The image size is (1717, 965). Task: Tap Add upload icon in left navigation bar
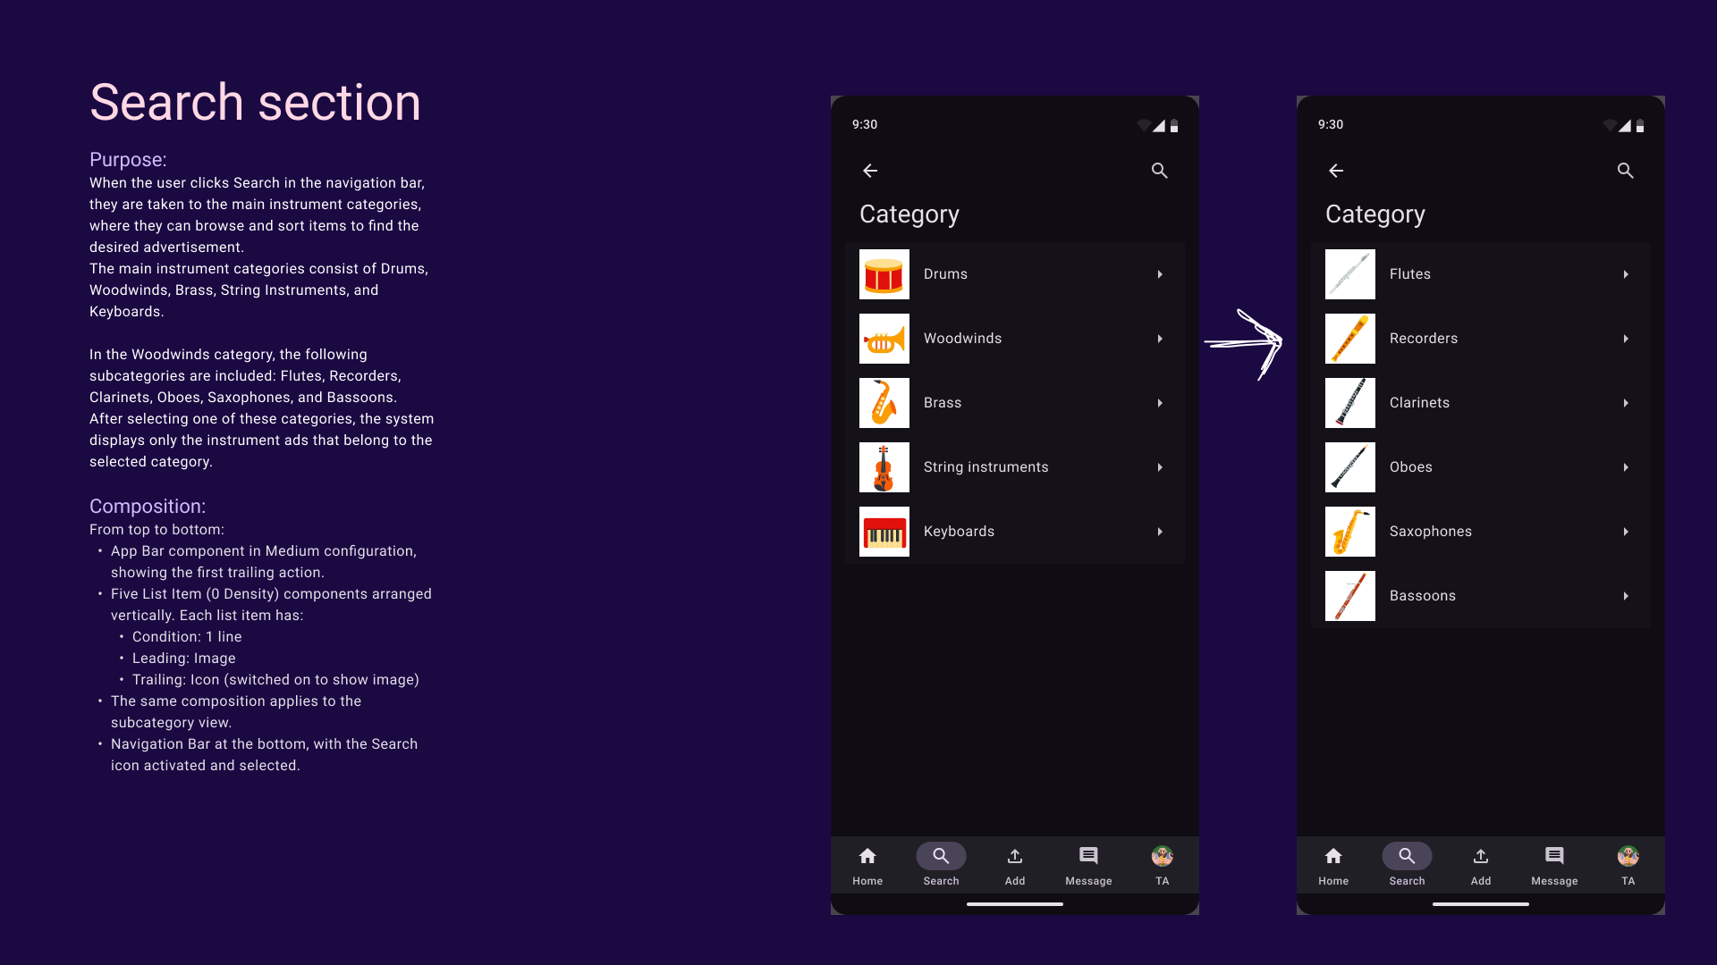coord(1015,856)
